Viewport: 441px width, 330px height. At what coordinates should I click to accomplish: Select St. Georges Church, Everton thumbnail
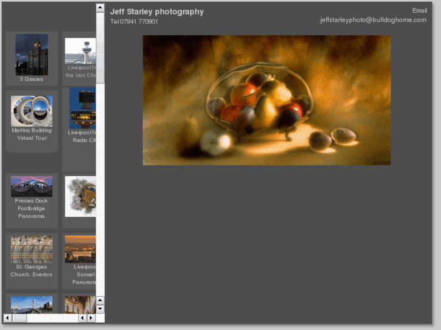click(x=32, y=249)
